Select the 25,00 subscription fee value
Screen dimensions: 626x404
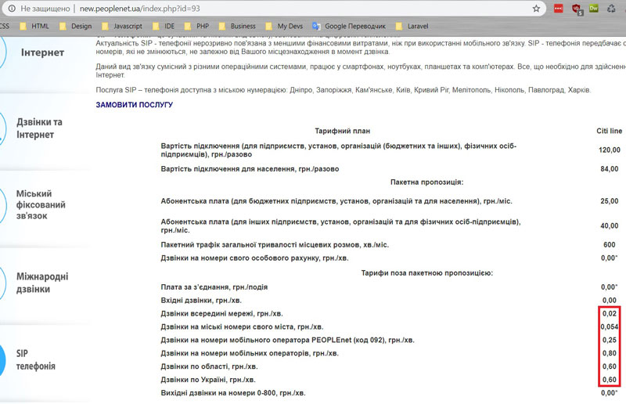610,201
